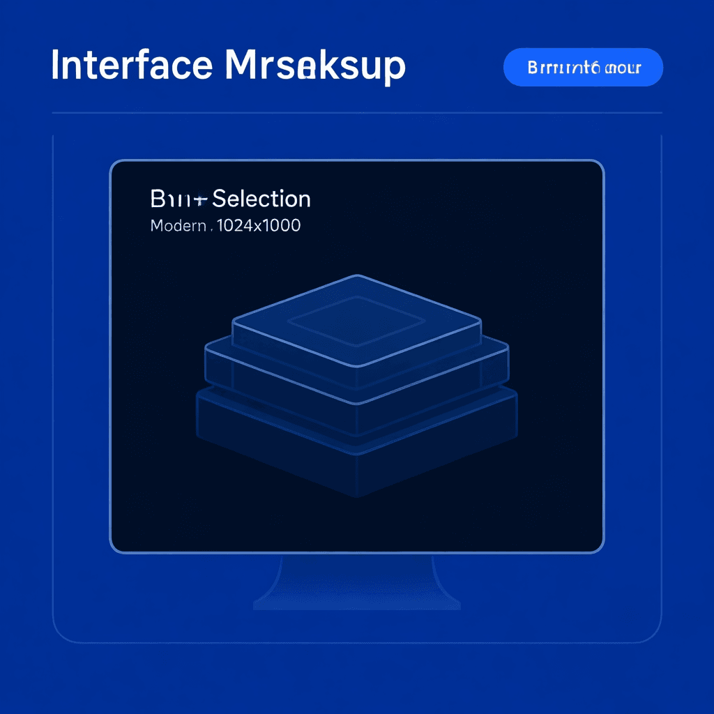714x714 pixels.
Task: Click the "Interface Mrsaksup" page title
Action: 228,66
